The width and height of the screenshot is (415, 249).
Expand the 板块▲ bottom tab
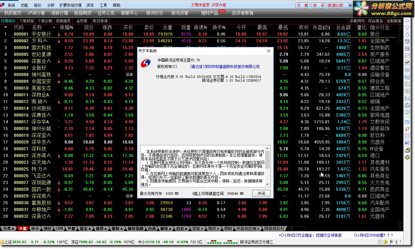point(166,229)
